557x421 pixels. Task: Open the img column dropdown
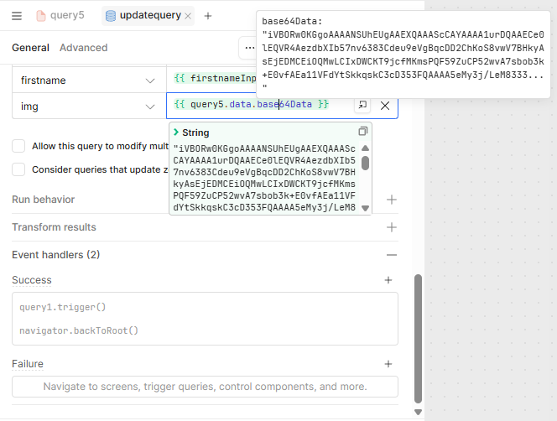pyautogui.click(x=150, y=107)
